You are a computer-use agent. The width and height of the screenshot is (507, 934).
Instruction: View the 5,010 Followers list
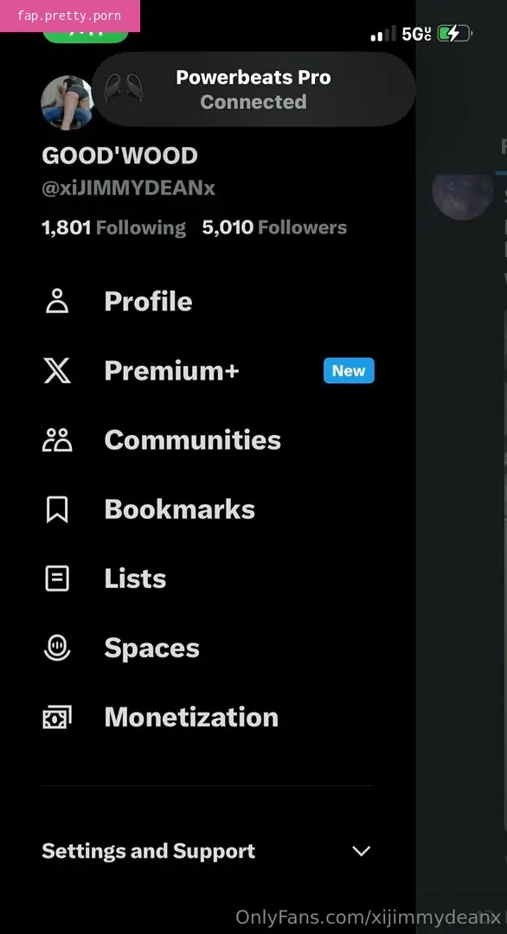point(274,227)
